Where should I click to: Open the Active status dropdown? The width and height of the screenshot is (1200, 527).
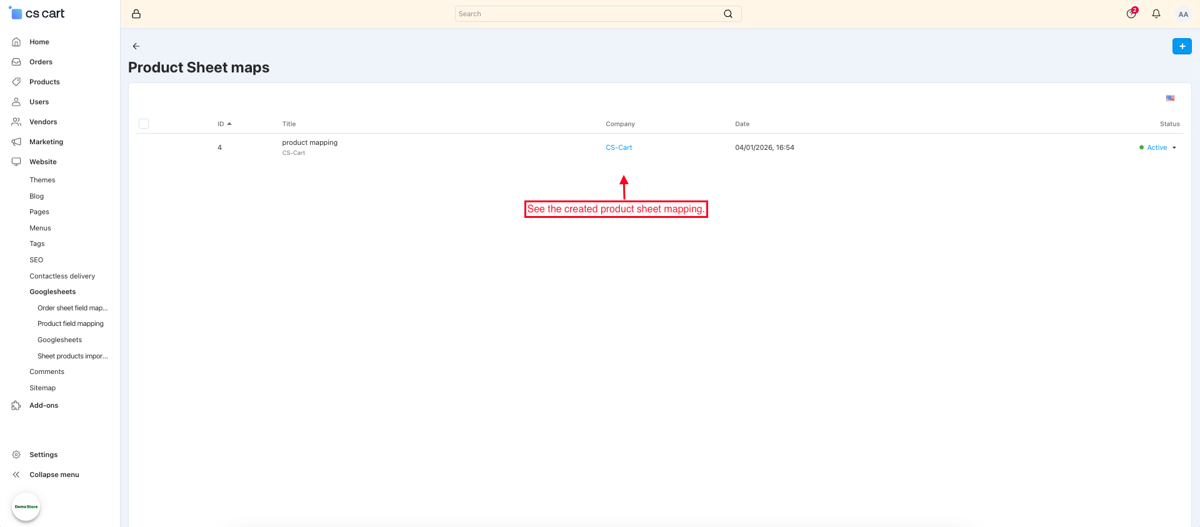tap(1158, 147)
